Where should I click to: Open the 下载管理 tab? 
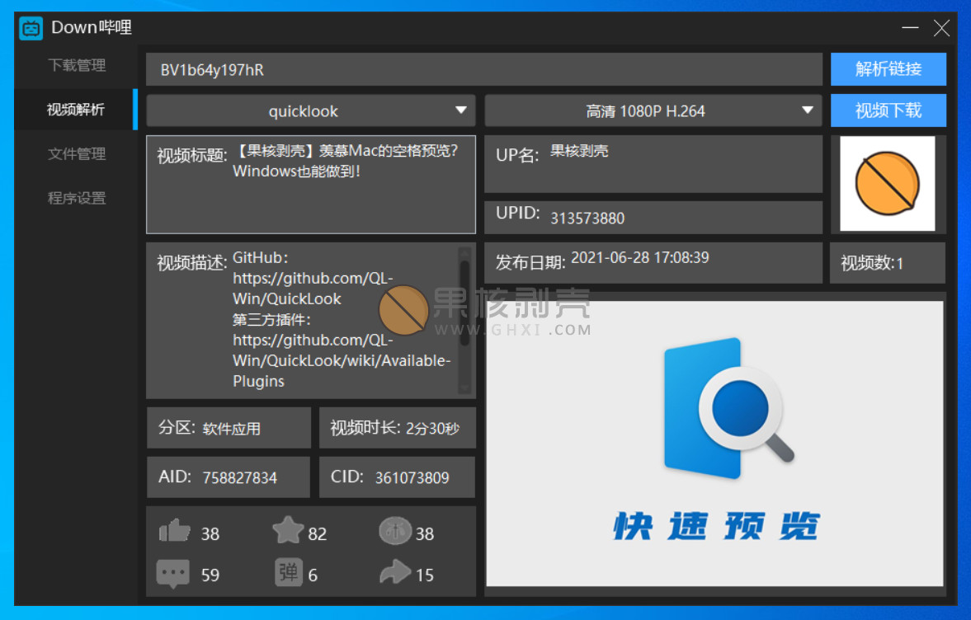tap(76, 65)
